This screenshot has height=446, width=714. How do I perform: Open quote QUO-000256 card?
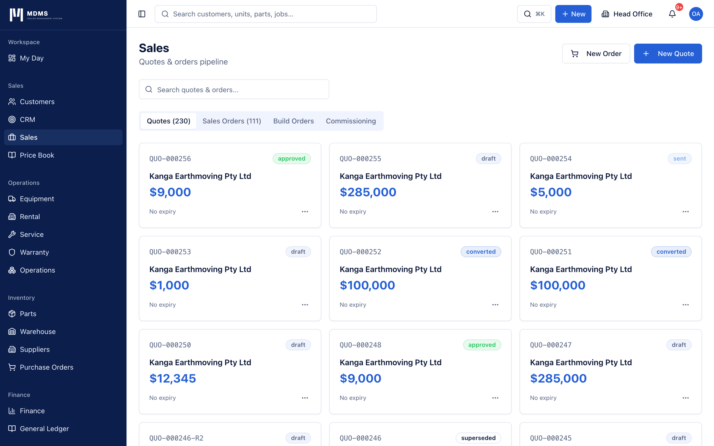(x=230, y=185)
